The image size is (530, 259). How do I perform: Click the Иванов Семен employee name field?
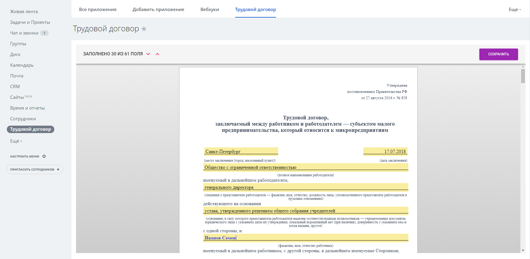(306, 238)
